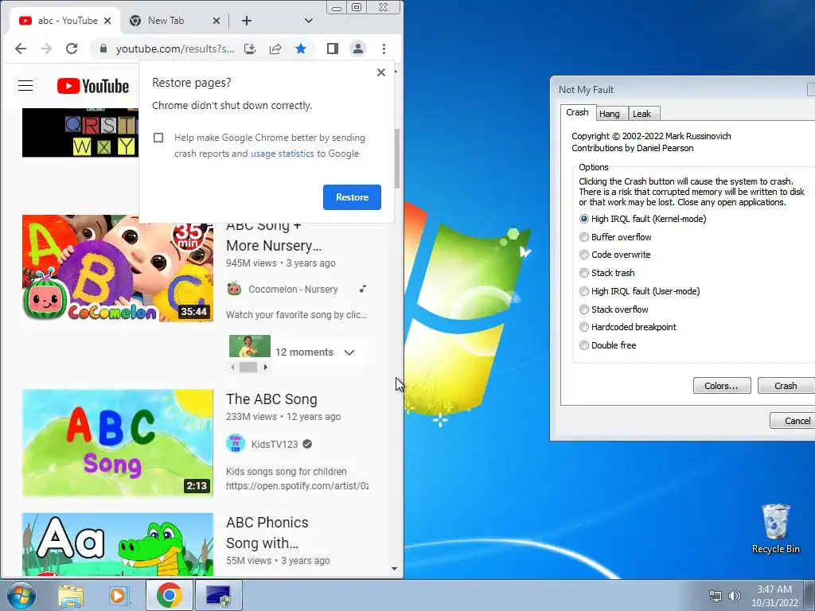Click KidsTV123 channel avatar
This screenshot has height=611, width=815.
(236, 444)
